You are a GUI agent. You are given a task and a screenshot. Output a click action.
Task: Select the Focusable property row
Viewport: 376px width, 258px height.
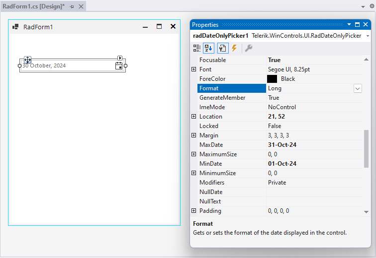pyautogui.click(x=280, y=60)
